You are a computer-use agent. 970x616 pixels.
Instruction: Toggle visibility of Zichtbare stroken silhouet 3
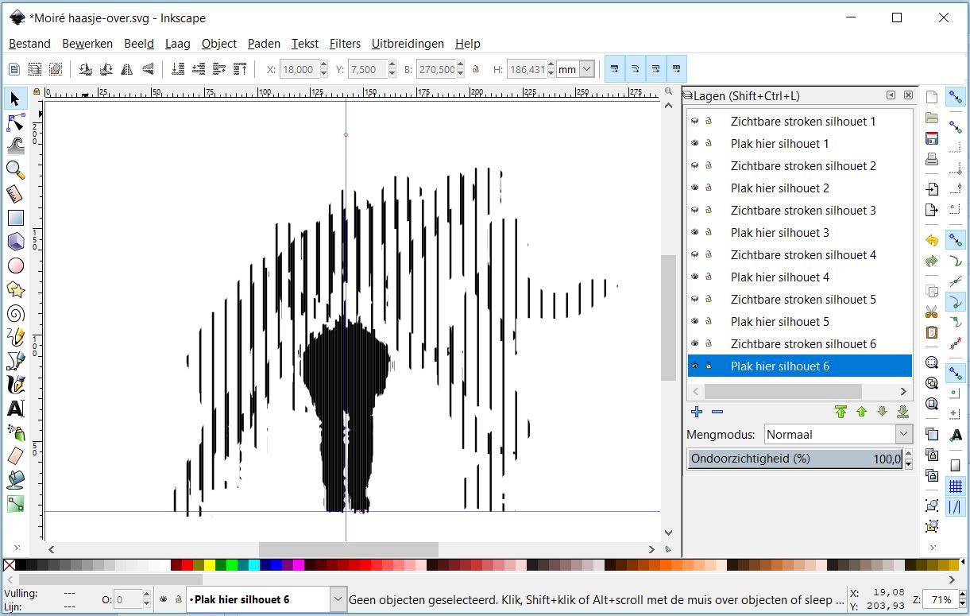tap(695, 210)
